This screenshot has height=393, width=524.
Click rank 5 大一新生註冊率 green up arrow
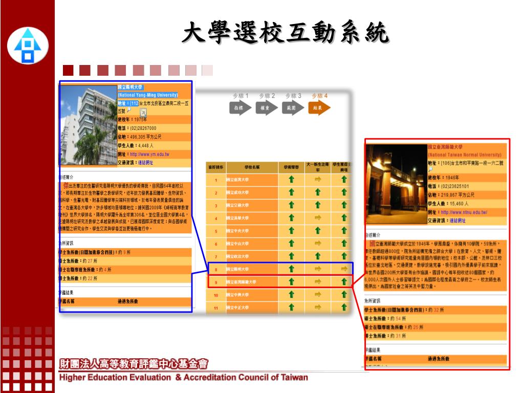318,231
